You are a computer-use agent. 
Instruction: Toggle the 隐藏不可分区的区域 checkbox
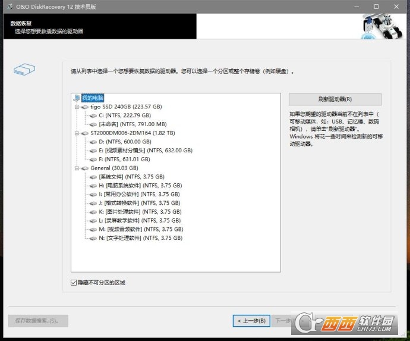tap(74, 283)
